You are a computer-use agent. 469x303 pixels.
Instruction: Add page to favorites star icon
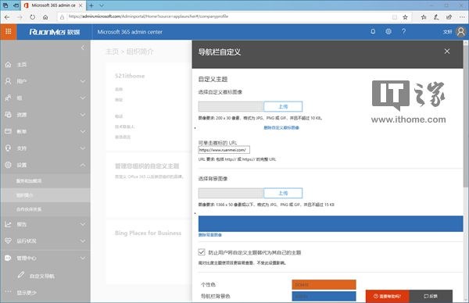click(x=405, y=17)
